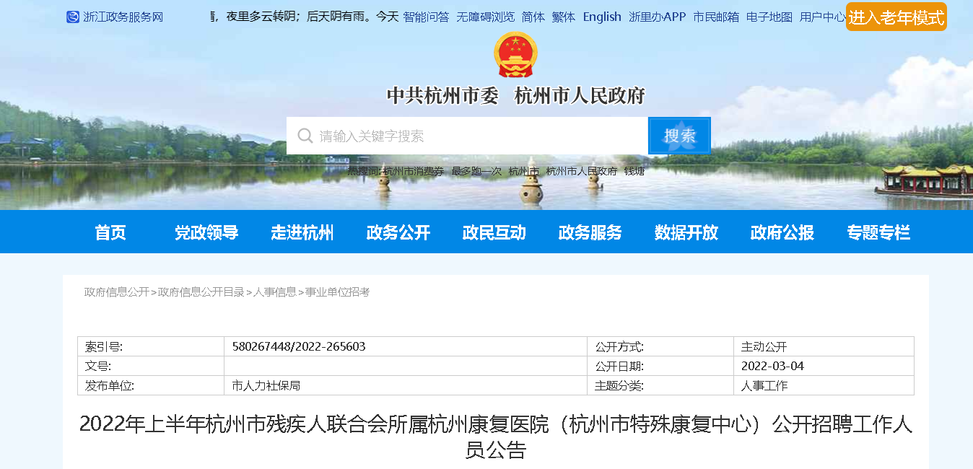
Task: Click the scrolling weather forecast ticker
Action: (304, 17)
